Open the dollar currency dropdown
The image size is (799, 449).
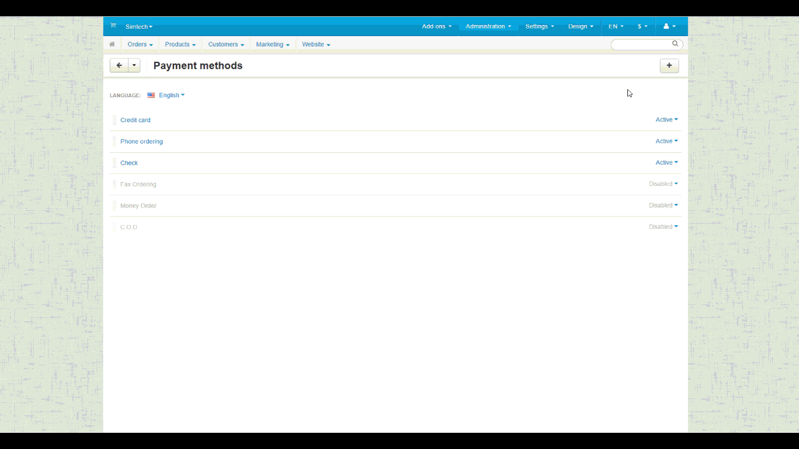pos(642,26)
